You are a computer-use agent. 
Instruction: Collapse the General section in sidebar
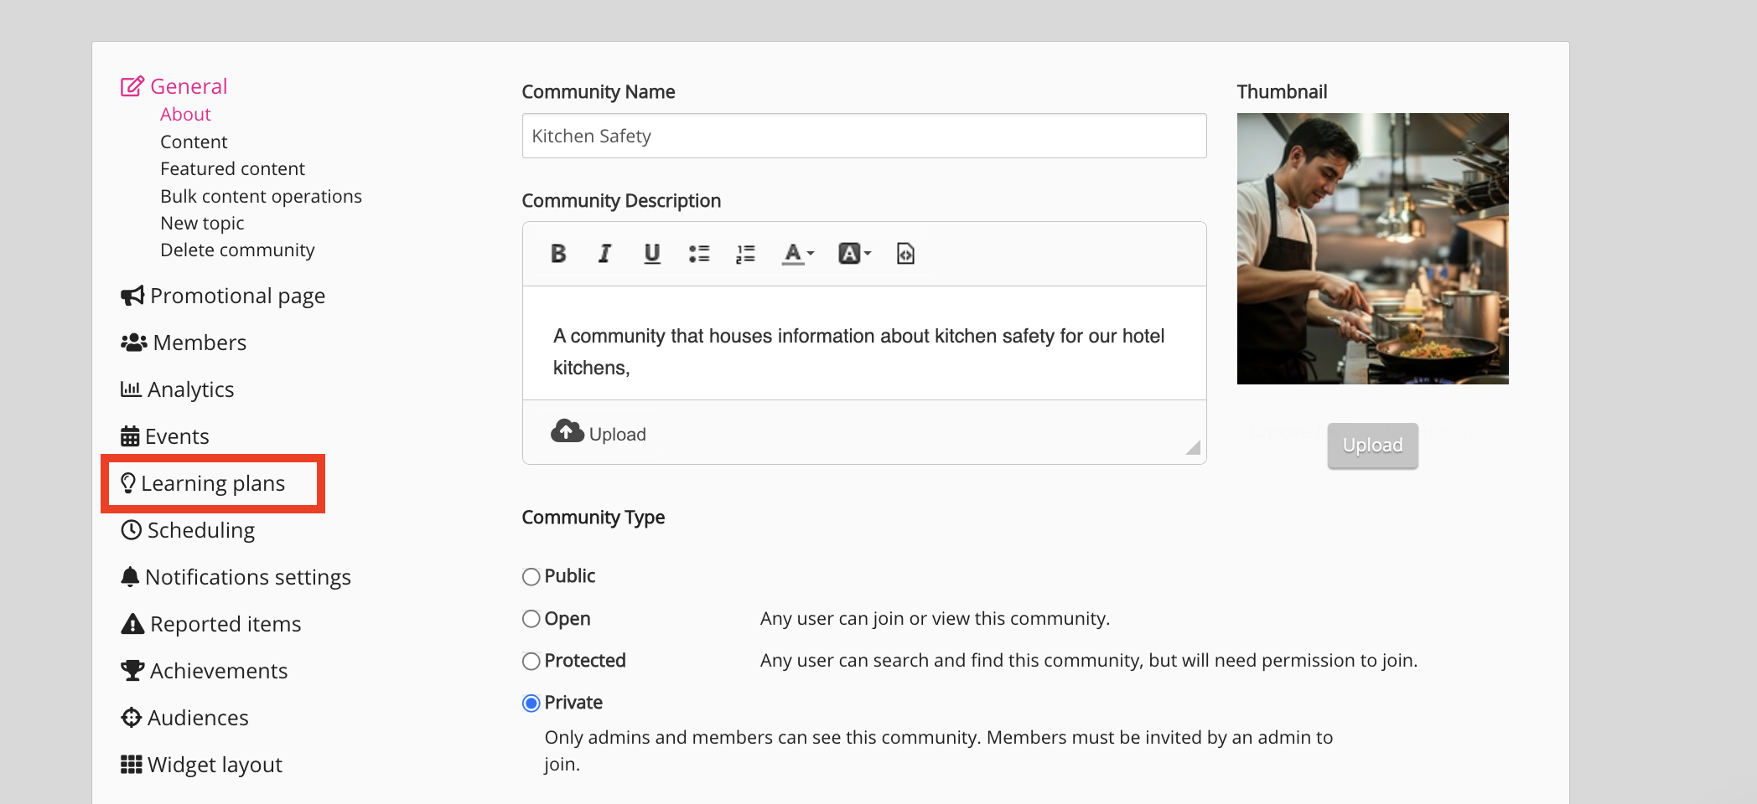[x=188, y=86]
